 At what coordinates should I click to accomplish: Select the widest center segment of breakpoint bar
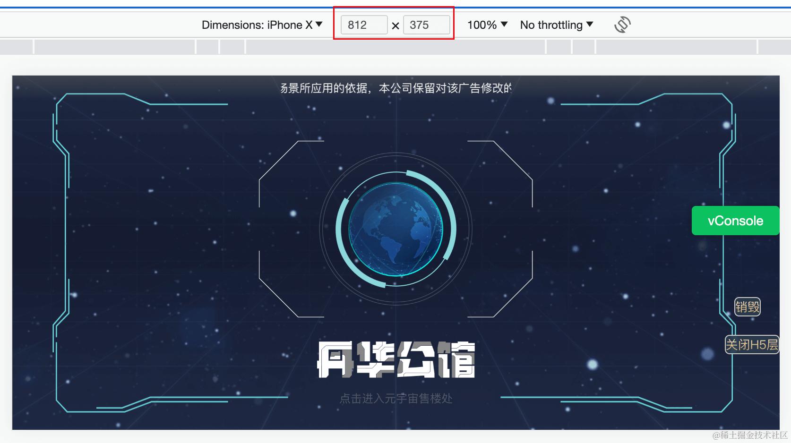tap(395, 47)
